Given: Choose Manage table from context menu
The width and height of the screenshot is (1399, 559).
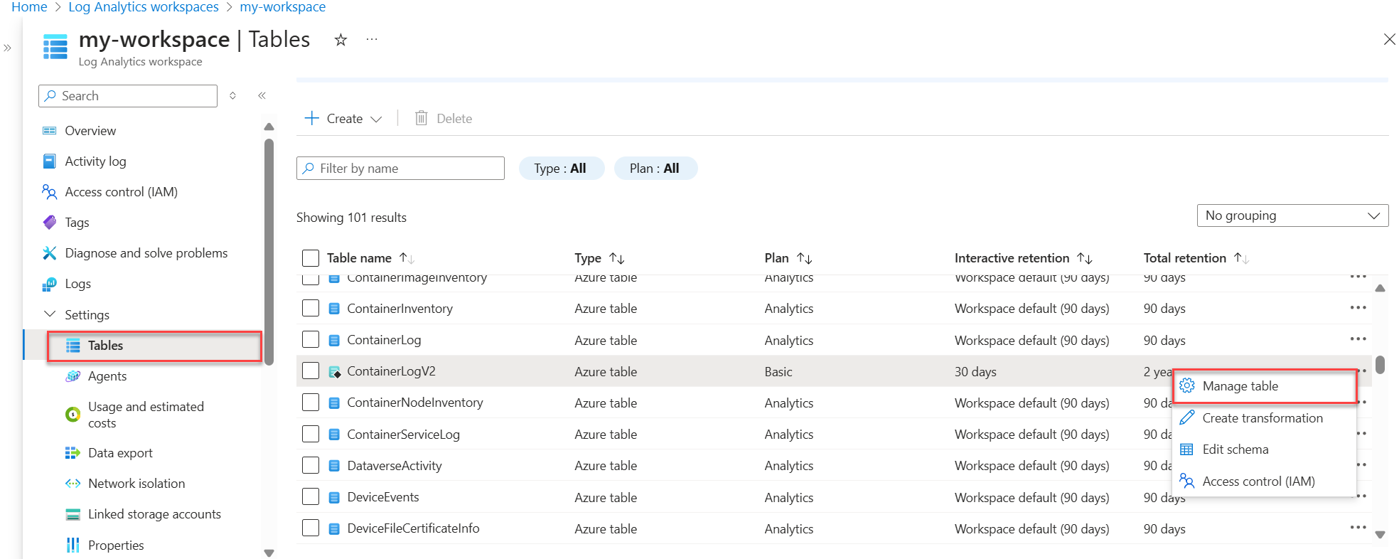Looking at the screenshot, I should point(1240,386).
